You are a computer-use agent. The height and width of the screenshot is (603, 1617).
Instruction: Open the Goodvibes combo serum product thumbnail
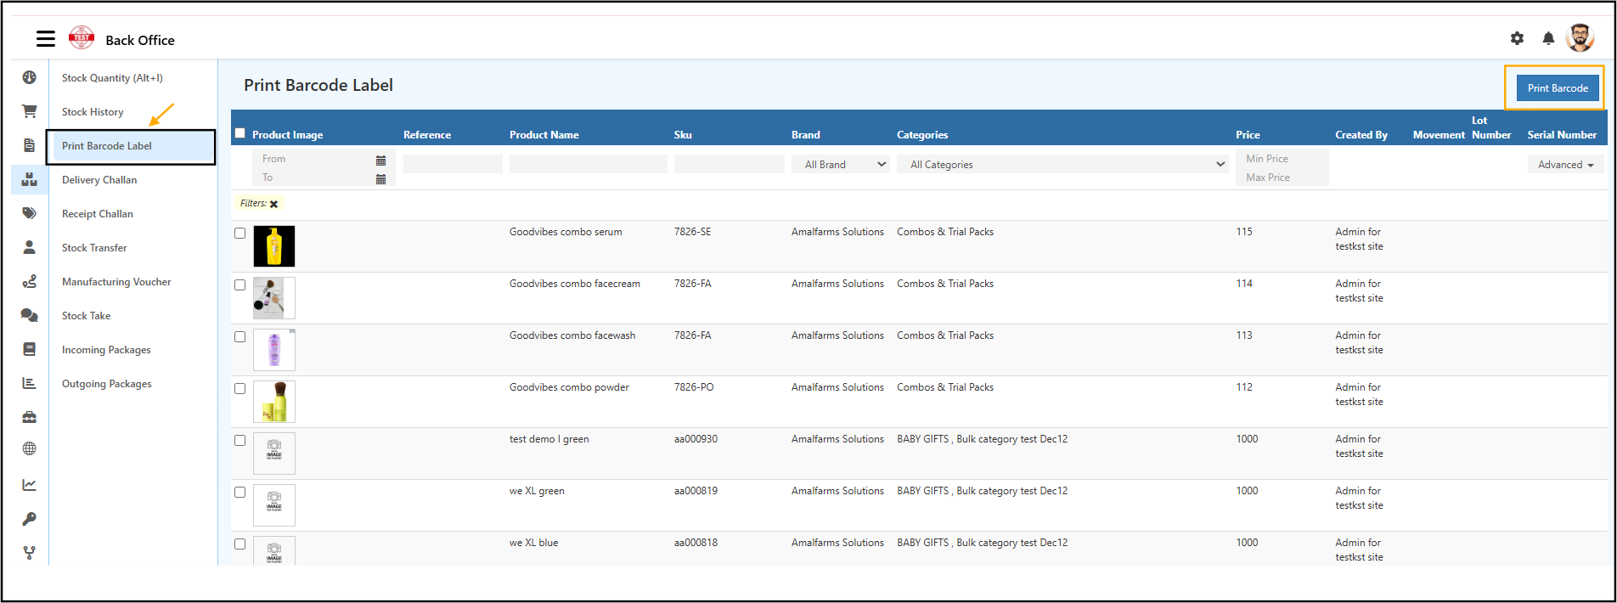(274, 246)
